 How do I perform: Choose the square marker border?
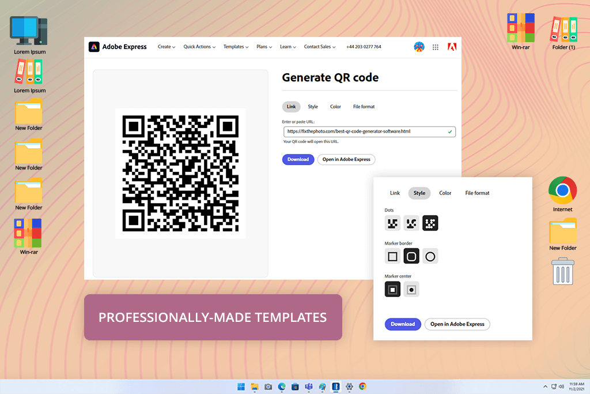(392, 256)
